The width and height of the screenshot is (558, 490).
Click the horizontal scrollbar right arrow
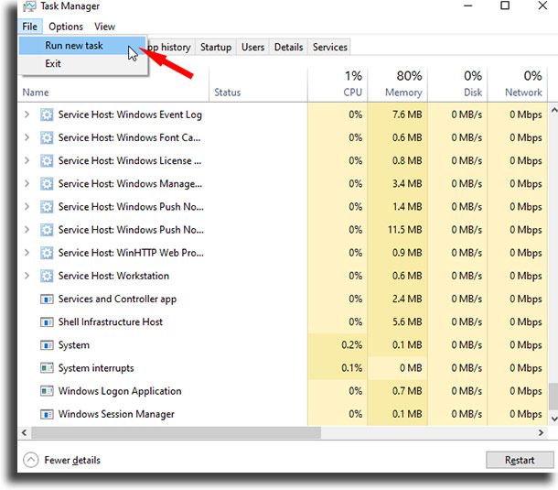click(x=541, y=432)
